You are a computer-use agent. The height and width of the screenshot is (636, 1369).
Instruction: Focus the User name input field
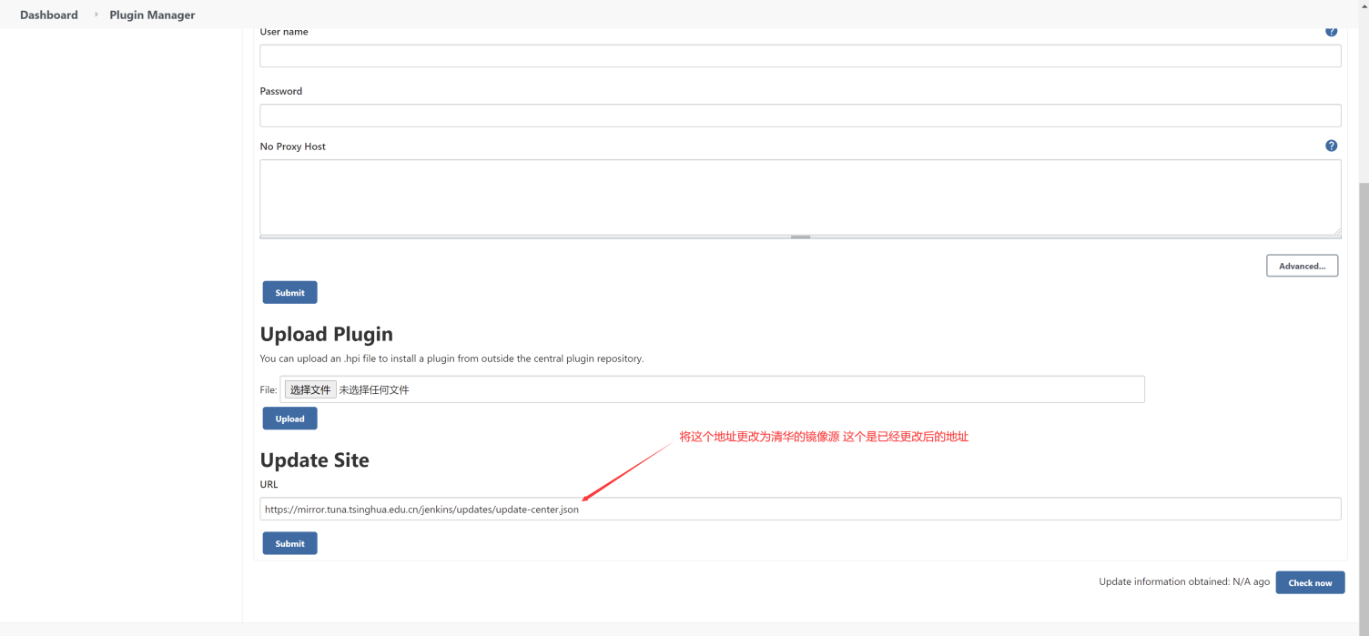[799, 56]
